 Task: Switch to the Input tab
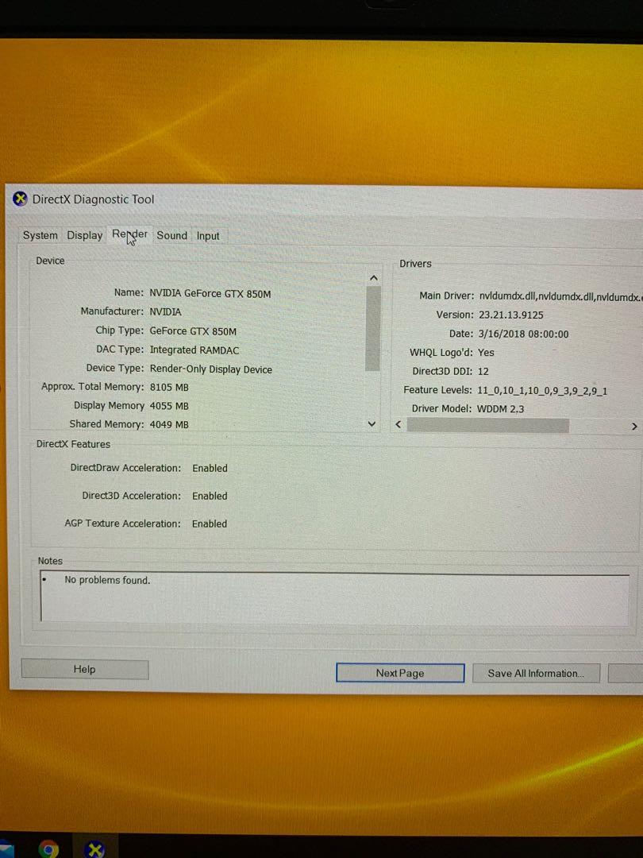[x=208, y=236]
